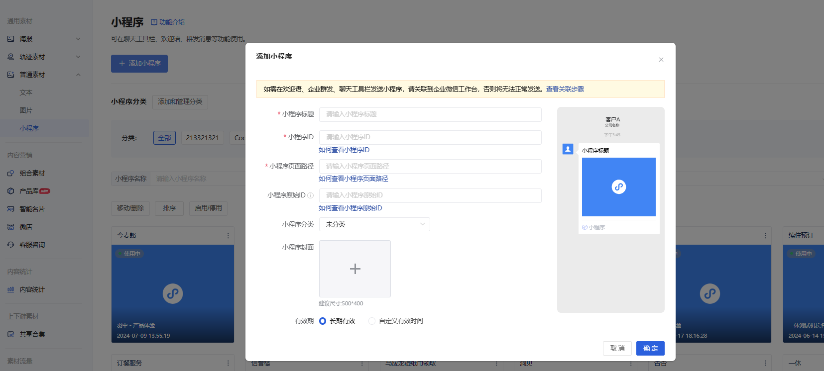Collapse the 普通素材 sidebar group
Viewport: 824px width, 371px height.
pyautogui.click(x=78, y=75)
